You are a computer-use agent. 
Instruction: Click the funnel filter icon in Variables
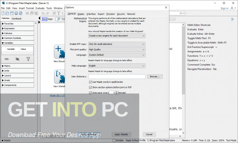(28, 59)
